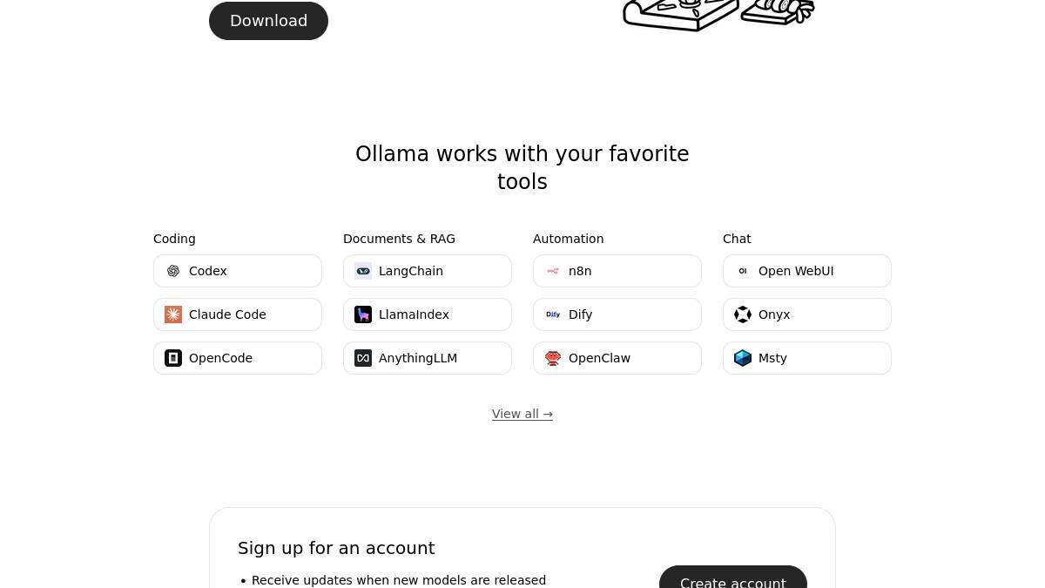The image size is (1045, 588).
Task: Click the AnythingLLM logo icon
Action: click(363, 358)
